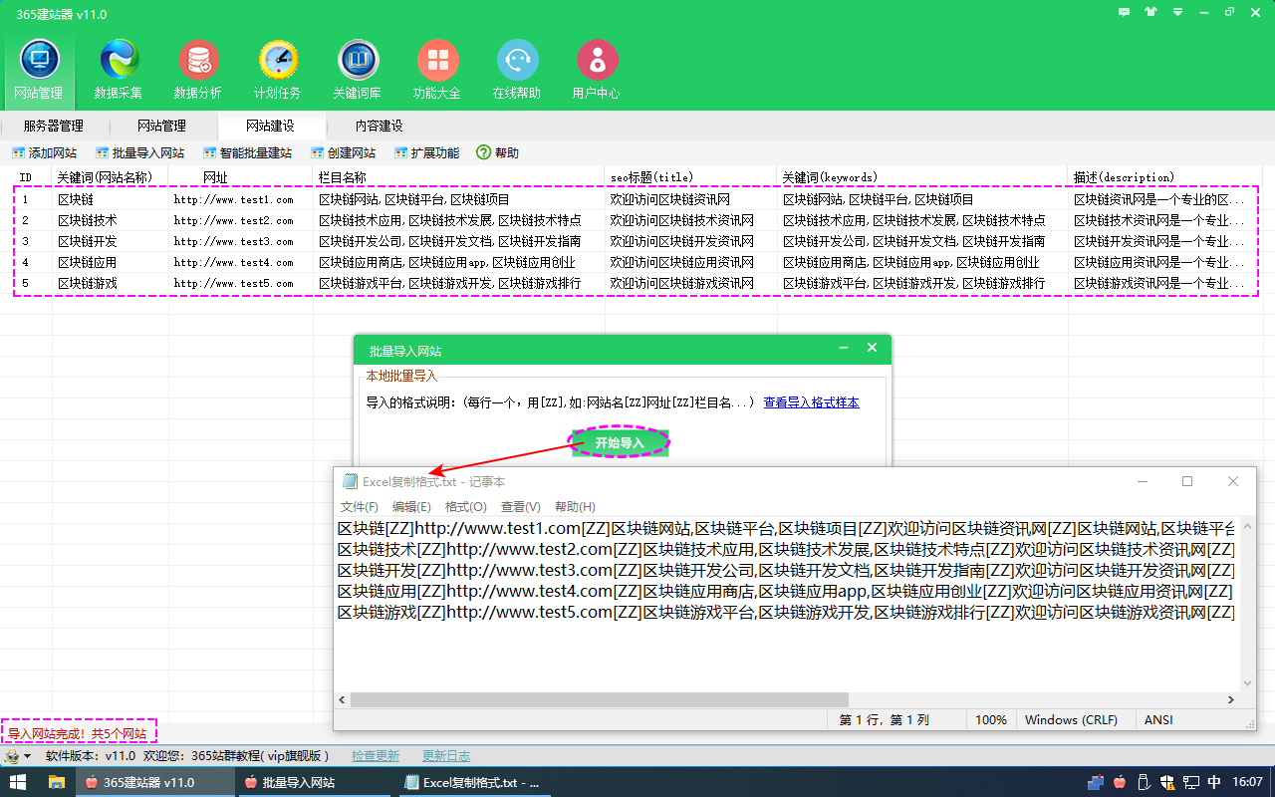Open the 查看导入格式样本 link
The height and width of the screenshot is (797, 1275).
pyautogui.click(x=811, y=402)
